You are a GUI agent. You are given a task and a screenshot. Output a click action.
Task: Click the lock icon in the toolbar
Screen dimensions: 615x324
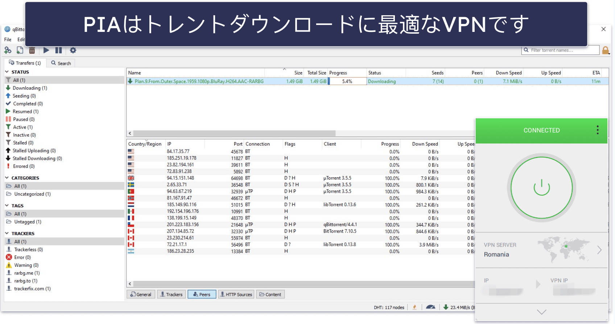[605, 50]
